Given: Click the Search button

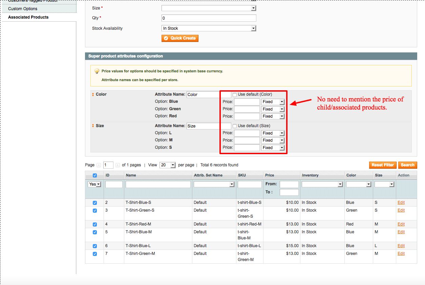Looking at the screenshot, I should 407,165.
